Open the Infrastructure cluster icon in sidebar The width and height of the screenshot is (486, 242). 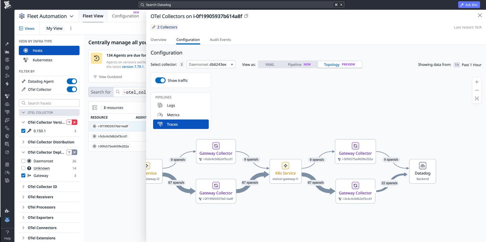coord(7,96)
